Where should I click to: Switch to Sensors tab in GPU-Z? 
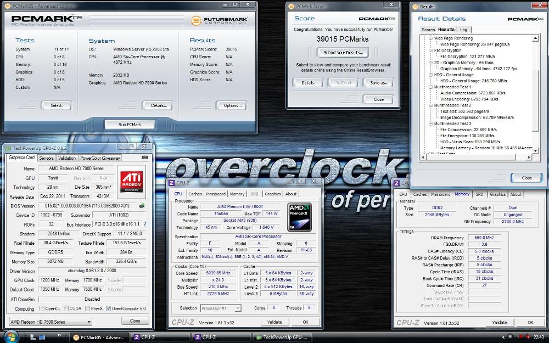click(46, 158)
